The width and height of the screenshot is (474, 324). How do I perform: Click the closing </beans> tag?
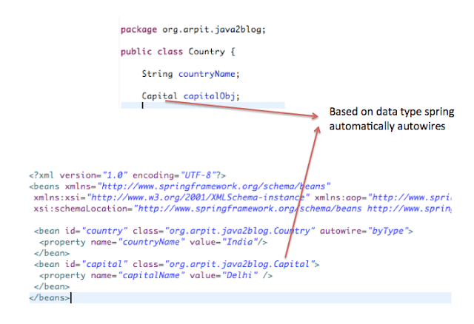[50, 297]
